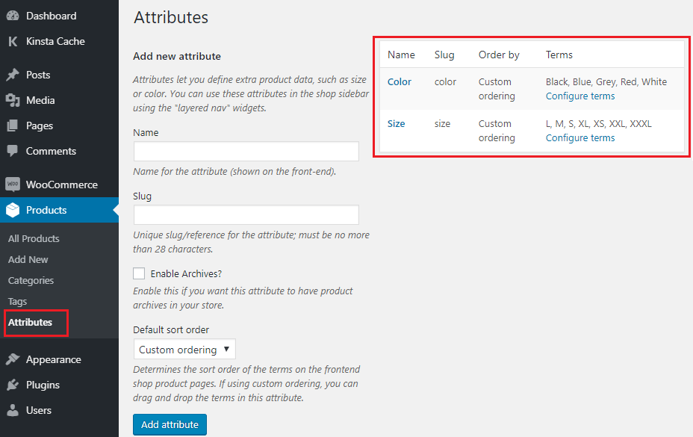Click the Pages icon in sidebar
Viewport: 693px width, 437px height.
13,125
